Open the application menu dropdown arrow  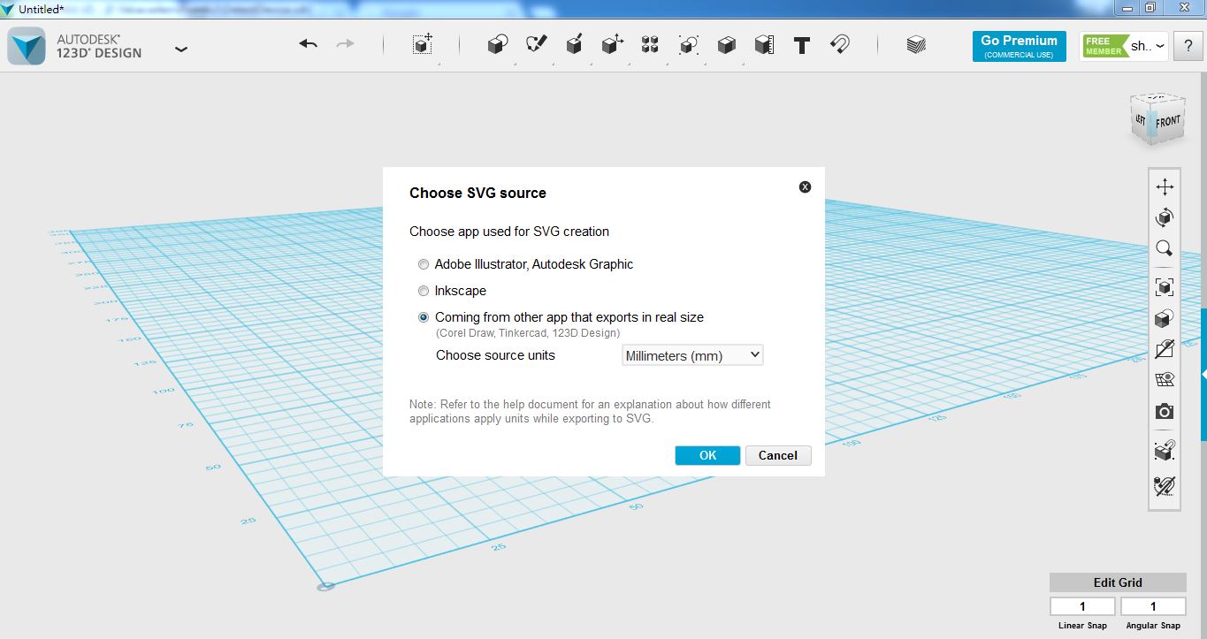coord(181,49)
